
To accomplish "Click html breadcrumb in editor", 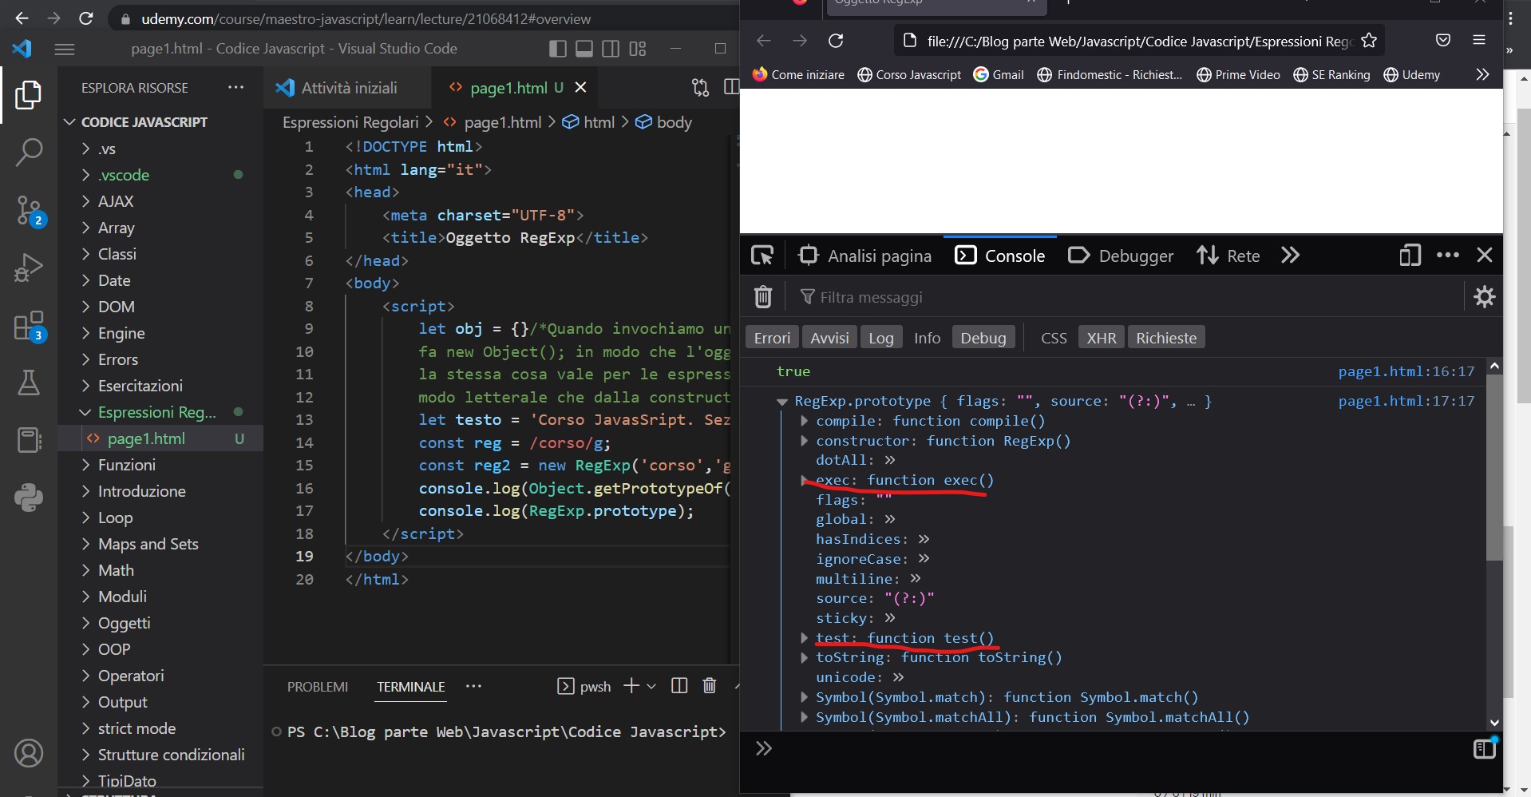I will 599,122.
